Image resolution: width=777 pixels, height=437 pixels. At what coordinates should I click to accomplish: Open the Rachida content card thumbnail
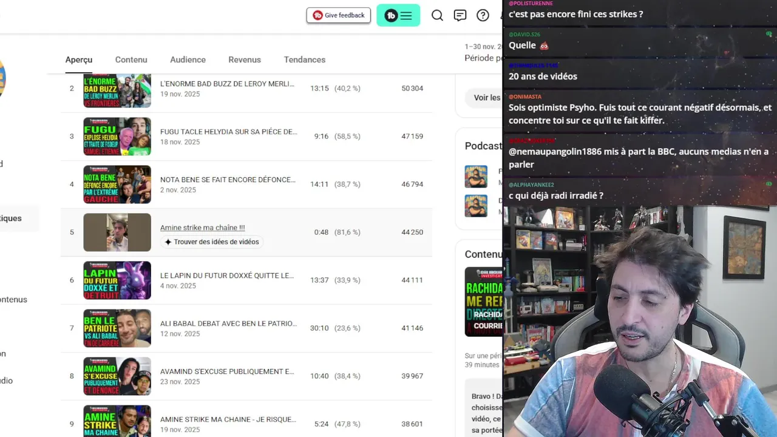click(x=484, y=302)
